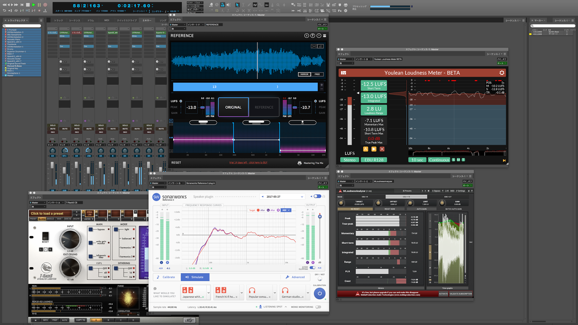Toggle Mono Monitoring switch

[318, 307]
